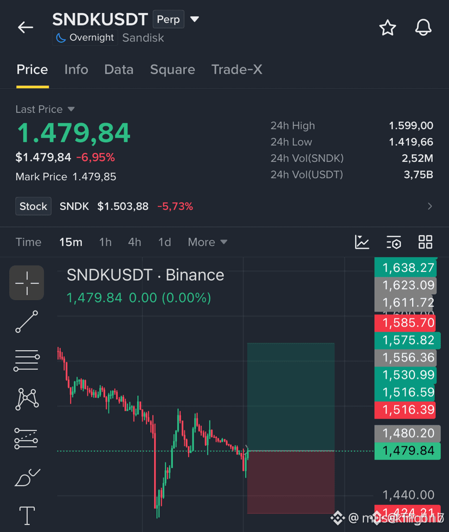This screenshot has width=449, height=532.
Task: Click the 24h High value 1.599,00
Action: [410, 125]
